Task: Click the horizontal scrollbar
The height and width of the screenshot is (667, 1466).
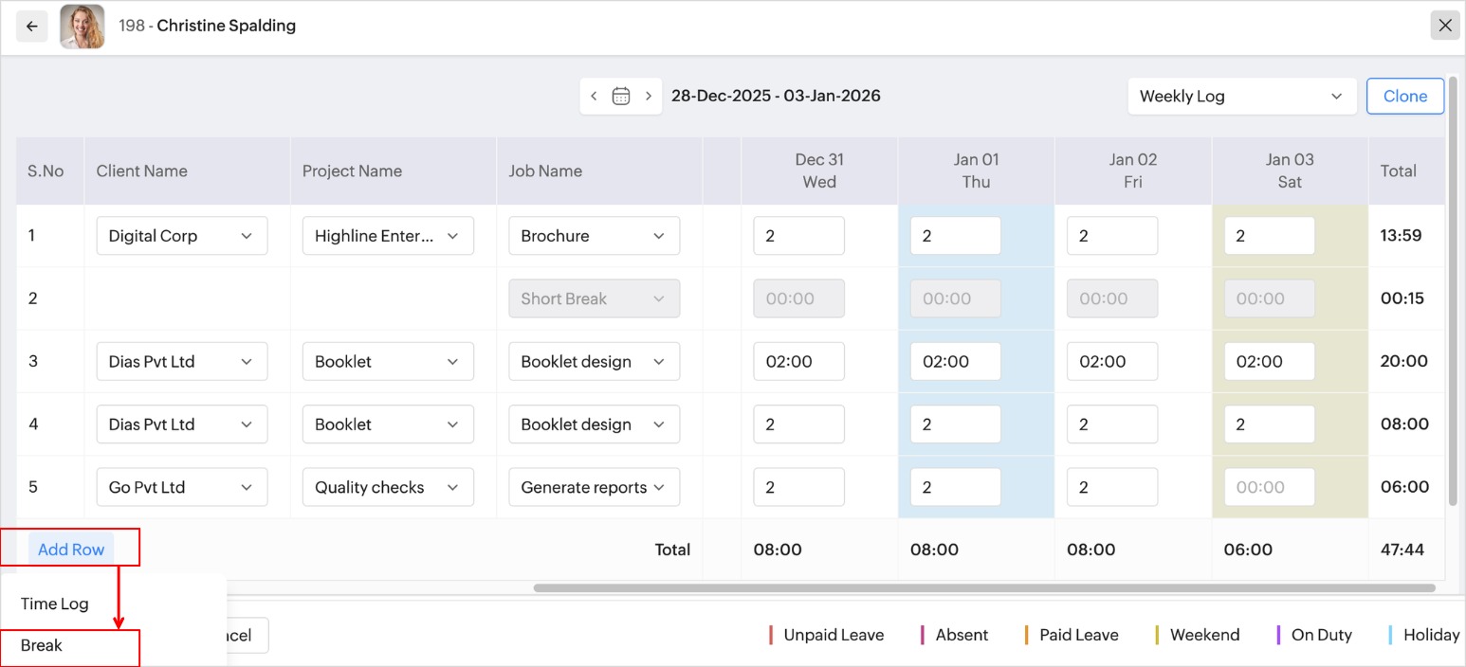Action: [983, 588]
